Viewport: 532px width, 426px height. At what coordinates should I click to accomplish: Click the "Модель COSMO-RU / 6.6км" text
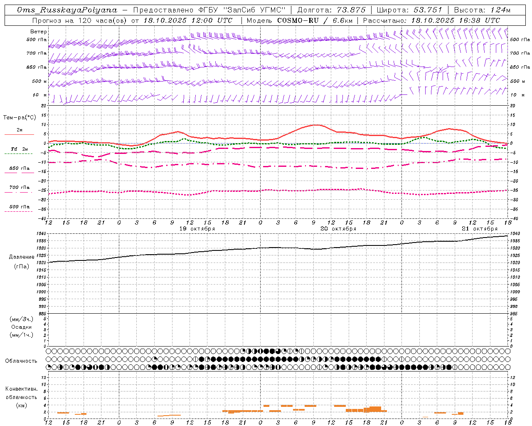300,20
